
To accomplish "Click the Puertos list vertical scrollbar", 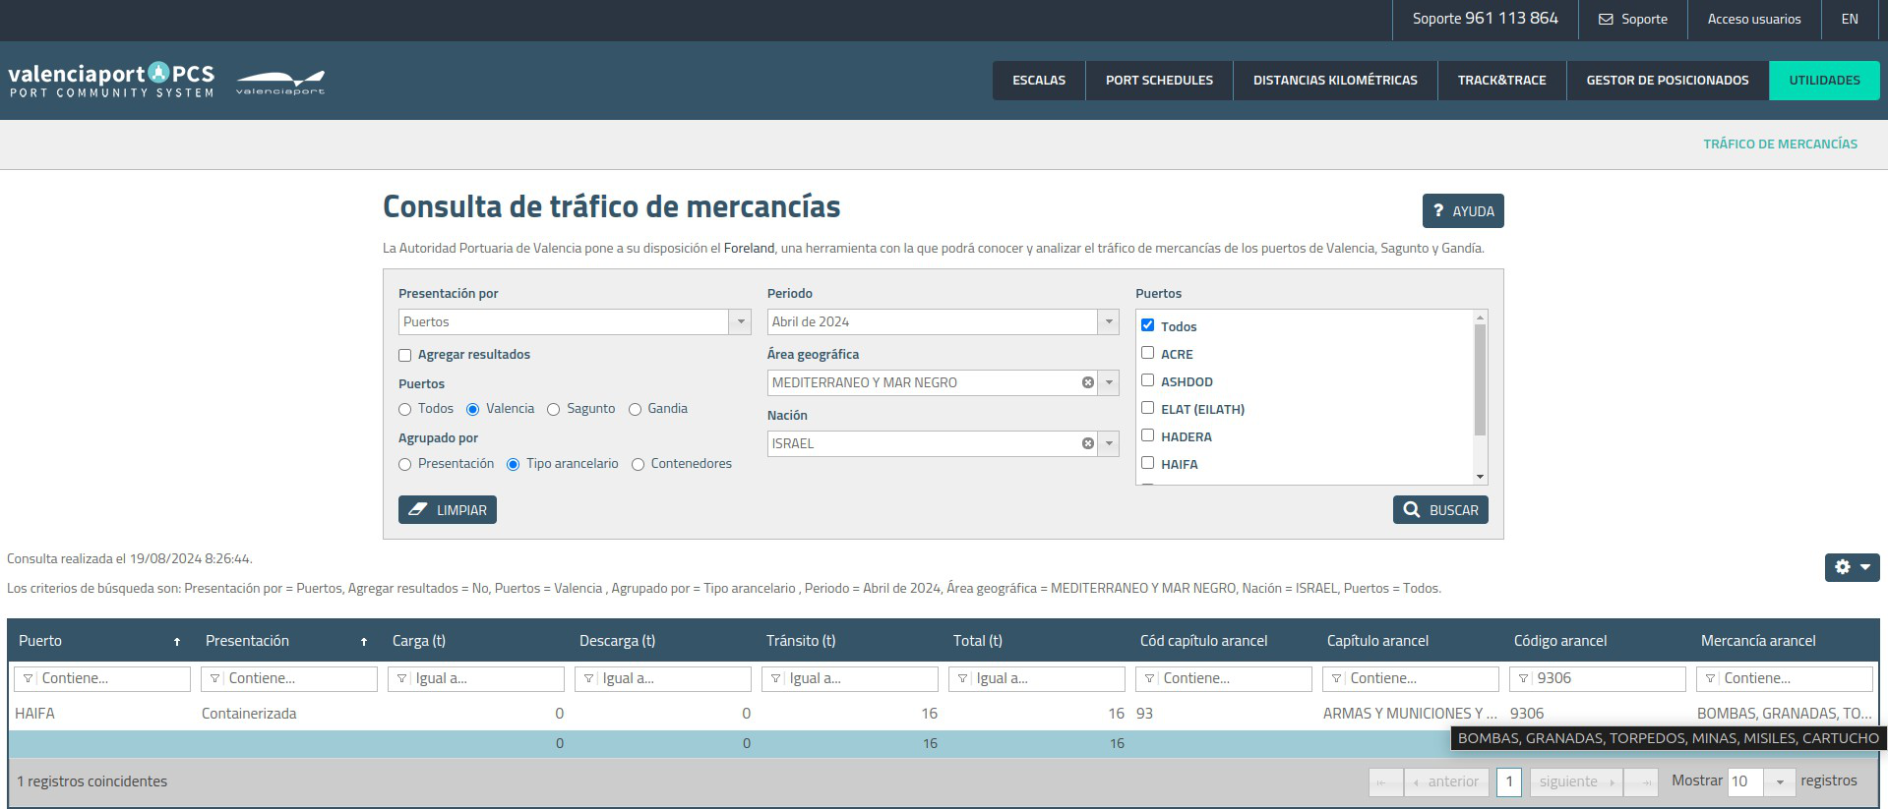I will (x=1480, y=378).
